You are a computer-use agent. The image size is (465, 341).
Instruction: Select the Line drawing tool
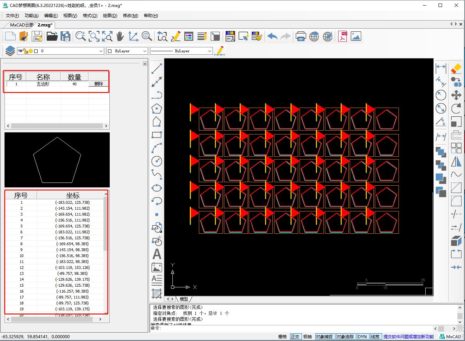(x=157, y=69)
